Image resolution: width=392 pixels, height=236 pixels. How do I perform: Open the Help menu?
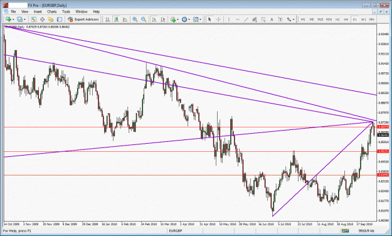pos(96,11)
